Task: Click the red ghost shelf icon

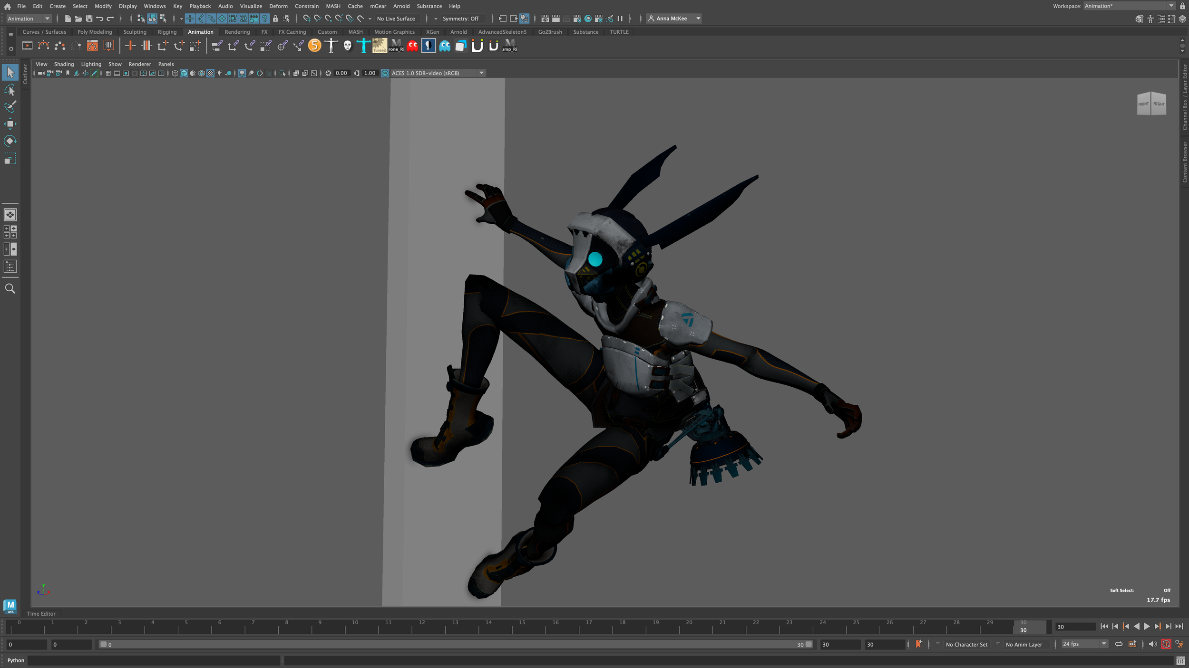Action: pos(412,46)
